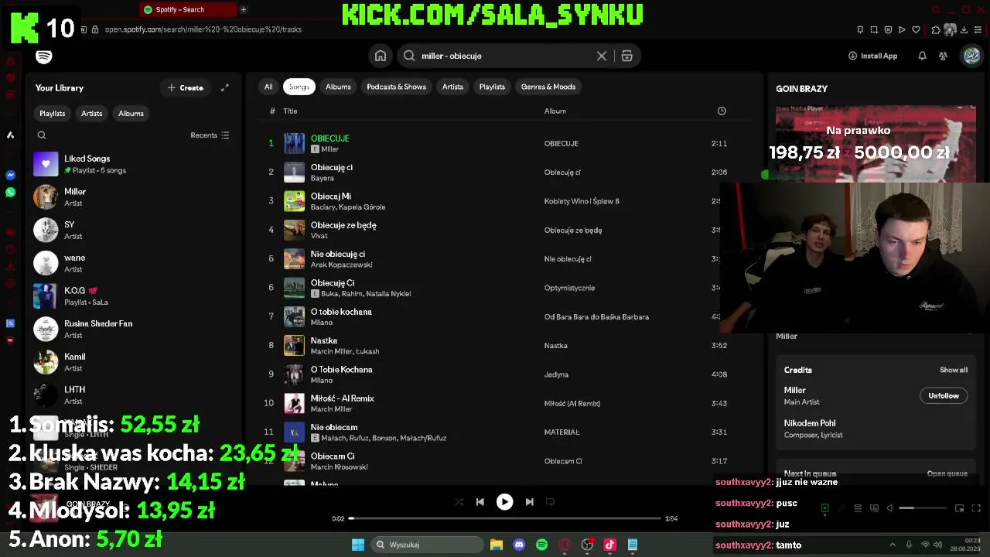Select the All search filter
Viewport: 990px width, 557px height.
[x=268, y=87]
